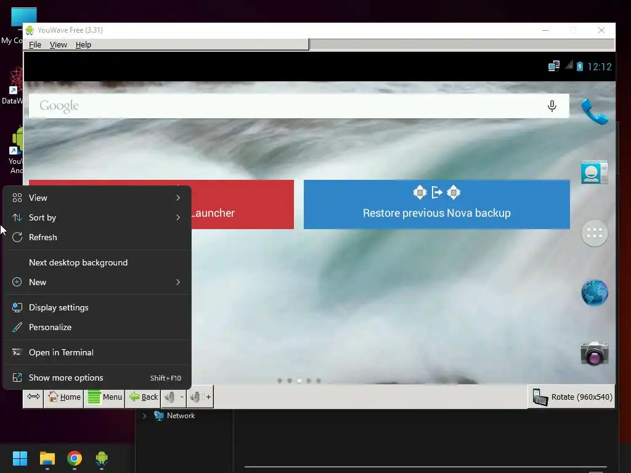Click the Show more options expand icon

(17, 378)
